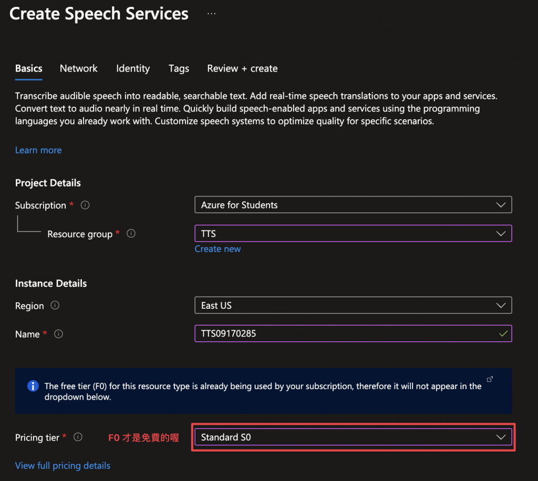Open the Tags tab

179,68
